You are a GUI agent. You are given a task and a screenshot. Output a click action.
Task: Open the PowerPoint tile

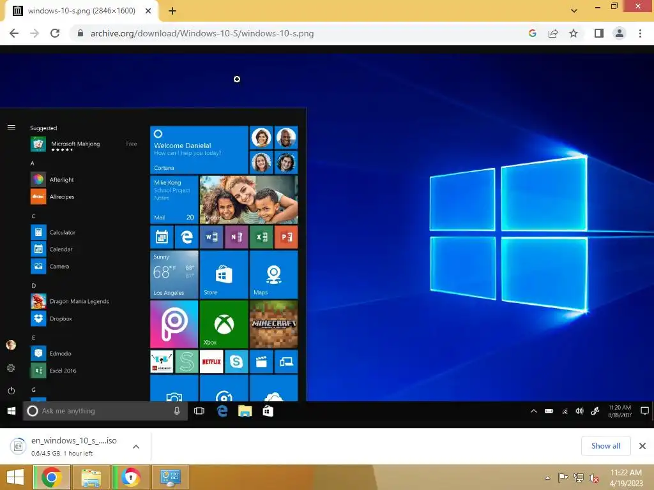286,237
